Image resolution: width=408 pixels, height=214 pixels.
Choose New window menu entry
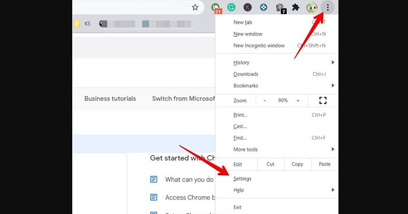point(277,34)
